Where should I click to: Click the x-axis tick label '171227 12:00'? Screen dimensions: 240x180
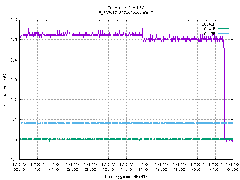(x=126, y=167)
